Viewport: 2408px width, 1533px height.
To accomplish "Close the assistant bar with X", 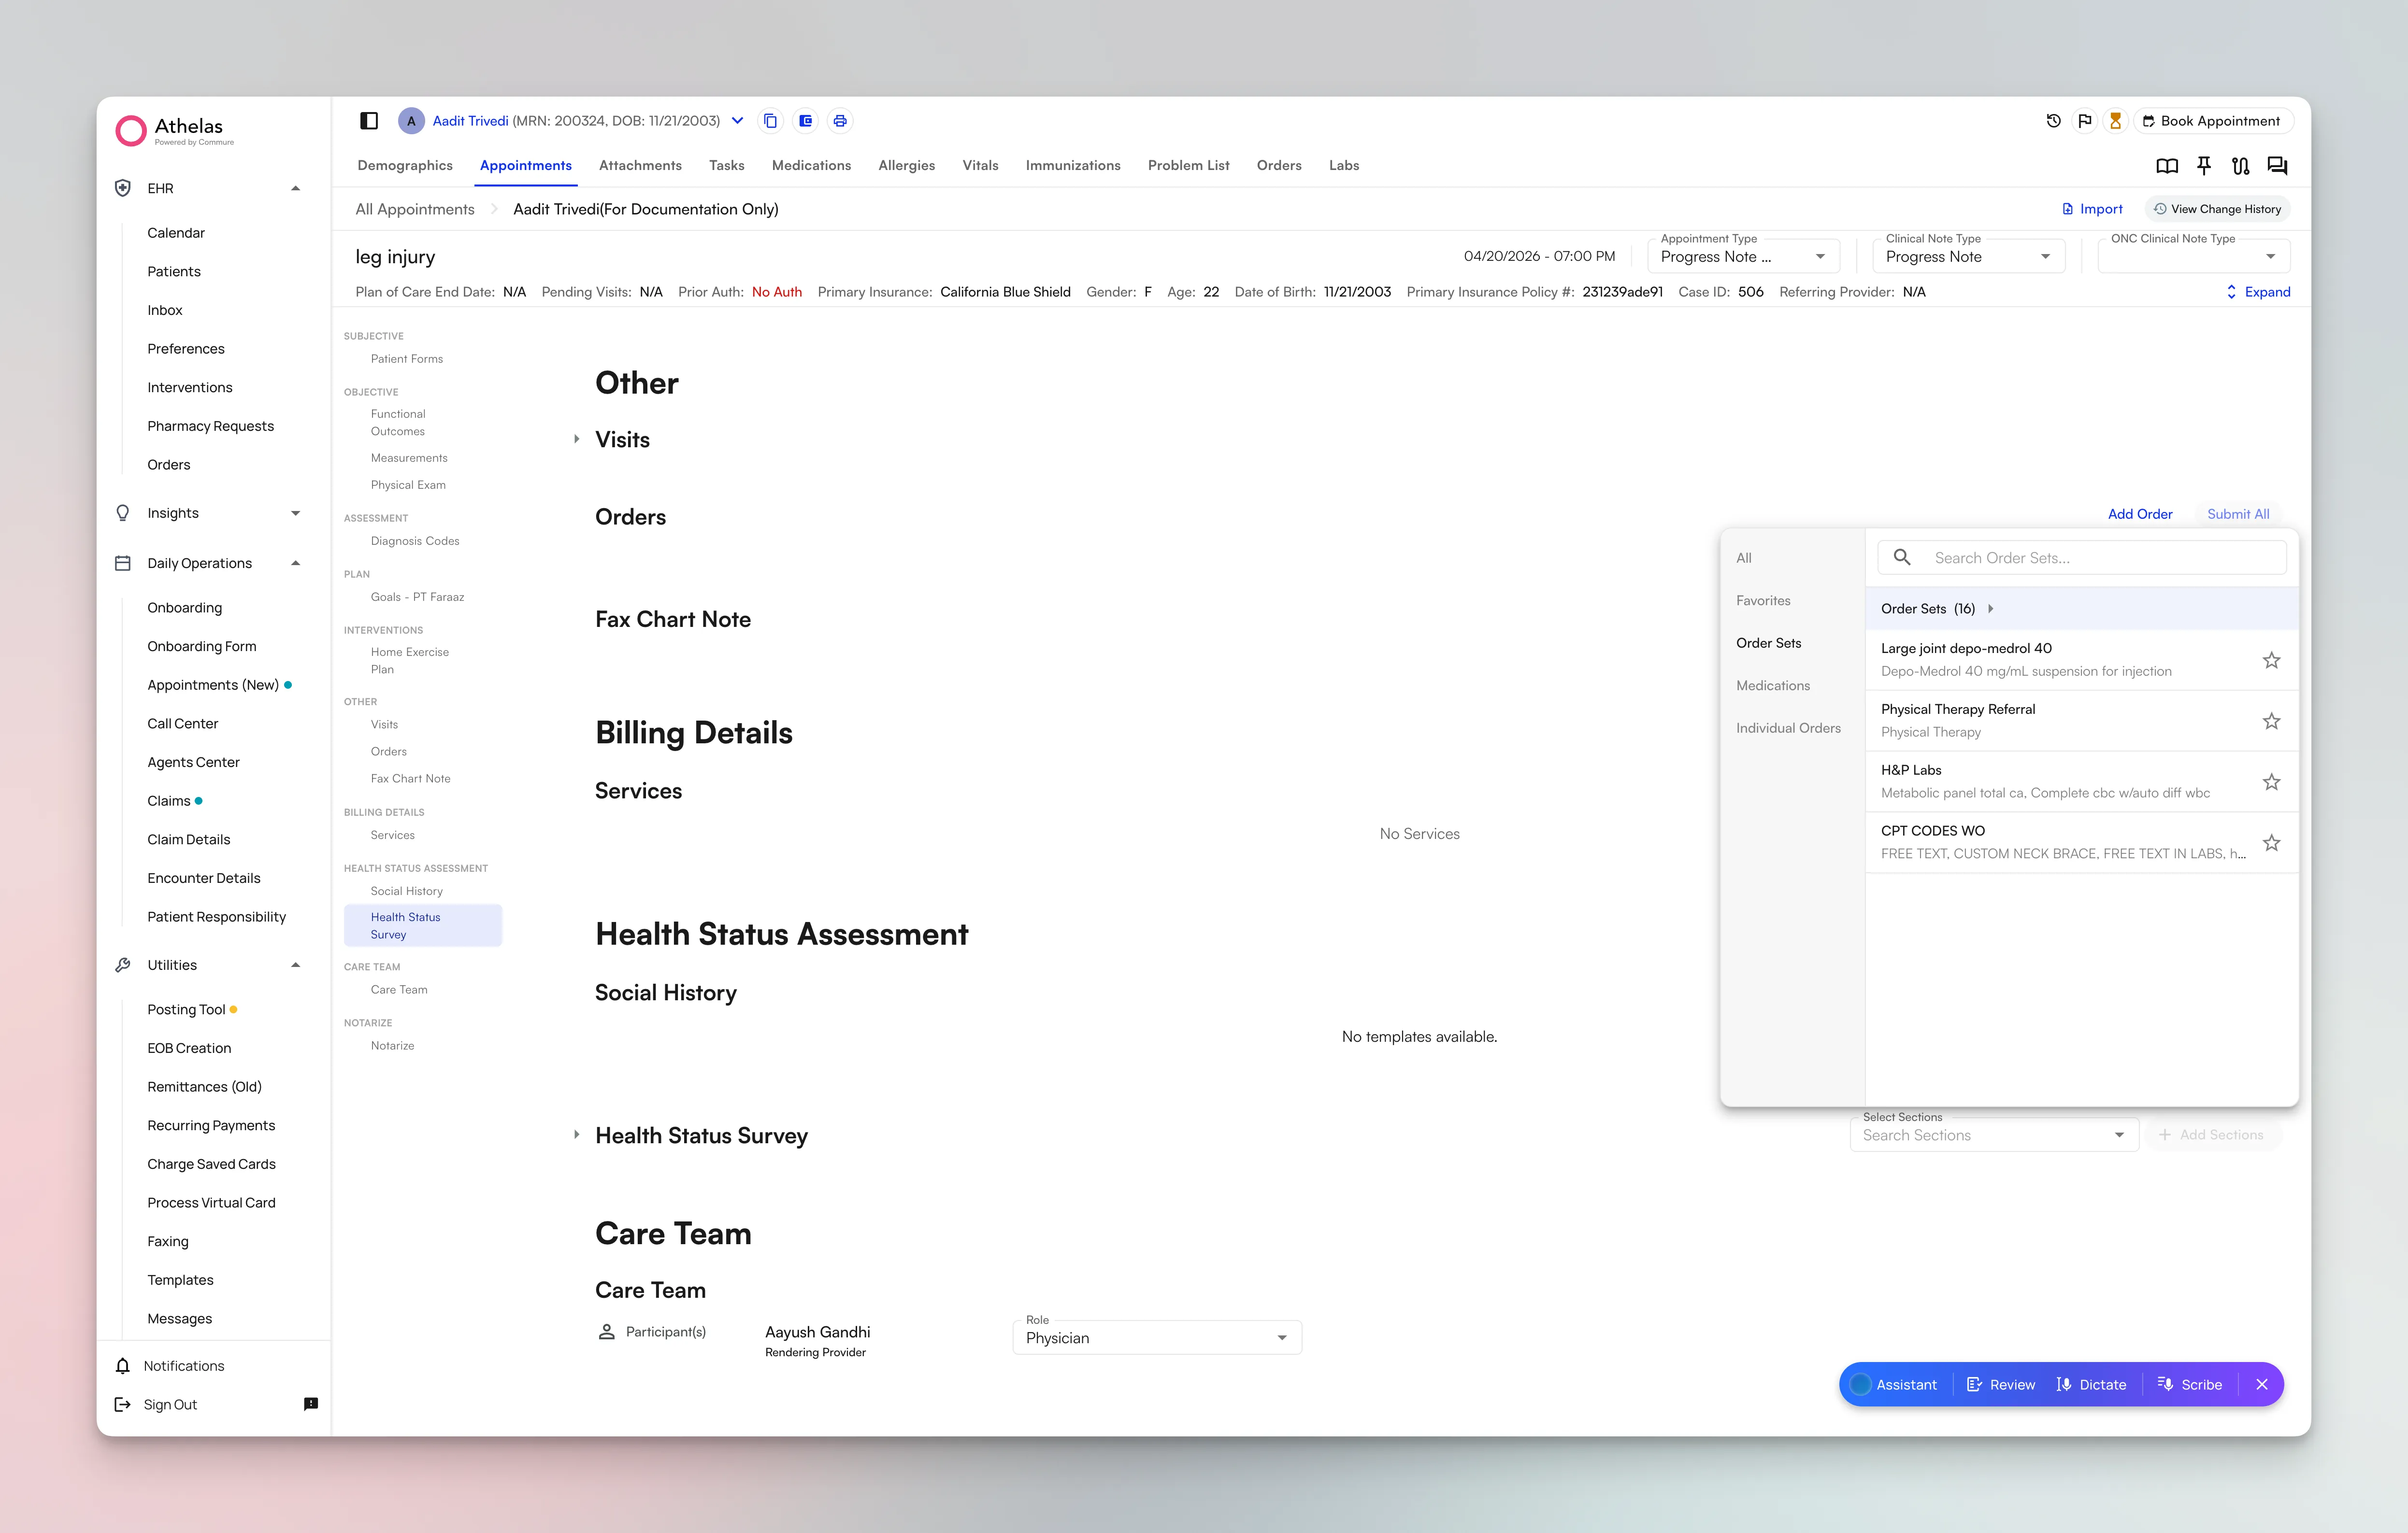I will tap(2262, 1384).
